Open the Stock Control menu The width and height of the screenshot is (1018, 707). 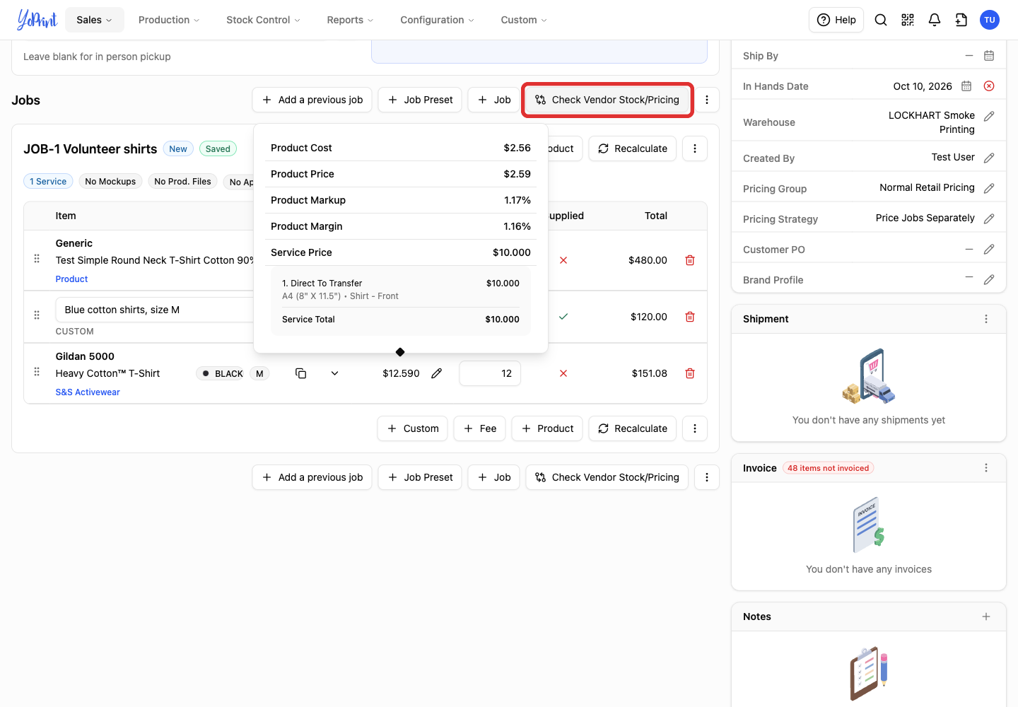263,20
